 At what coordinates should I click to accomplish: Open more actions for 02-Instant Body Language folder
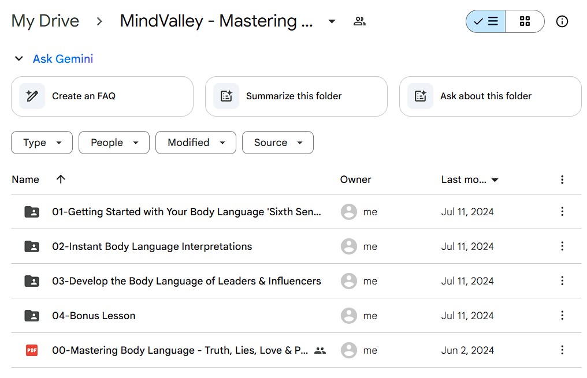coord(562,246)
